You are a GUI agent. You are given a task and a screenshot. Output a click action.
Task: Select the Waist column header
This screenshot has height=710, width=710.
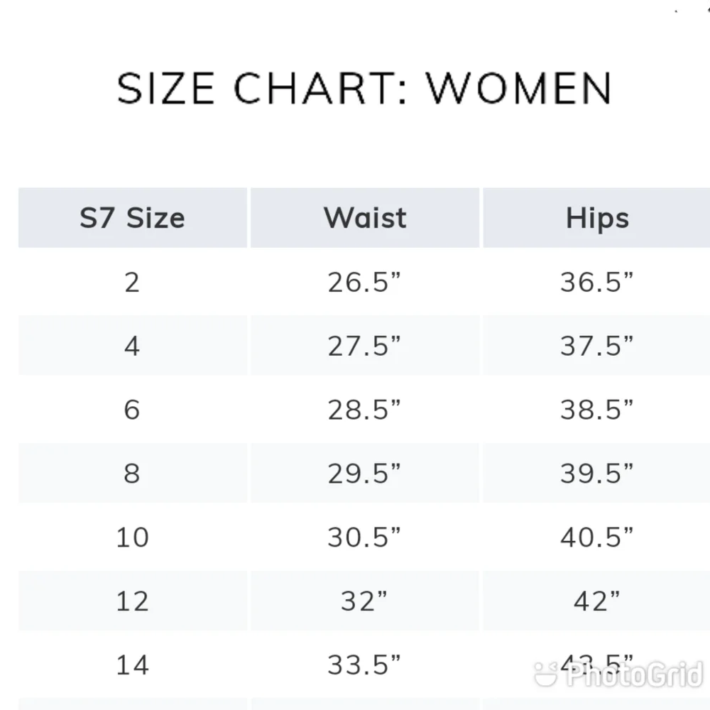365,218
